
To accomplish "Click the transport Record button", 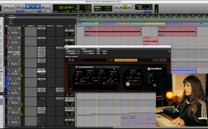I will [x=129, y=7].
